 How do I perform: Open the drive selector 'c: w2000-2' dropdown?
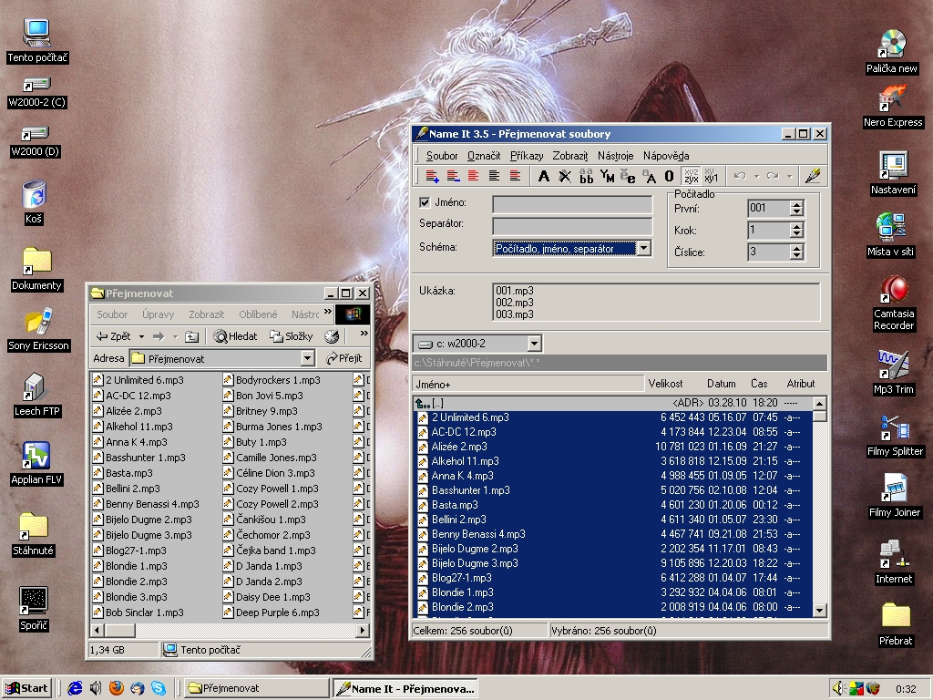(x=534, y=344)
